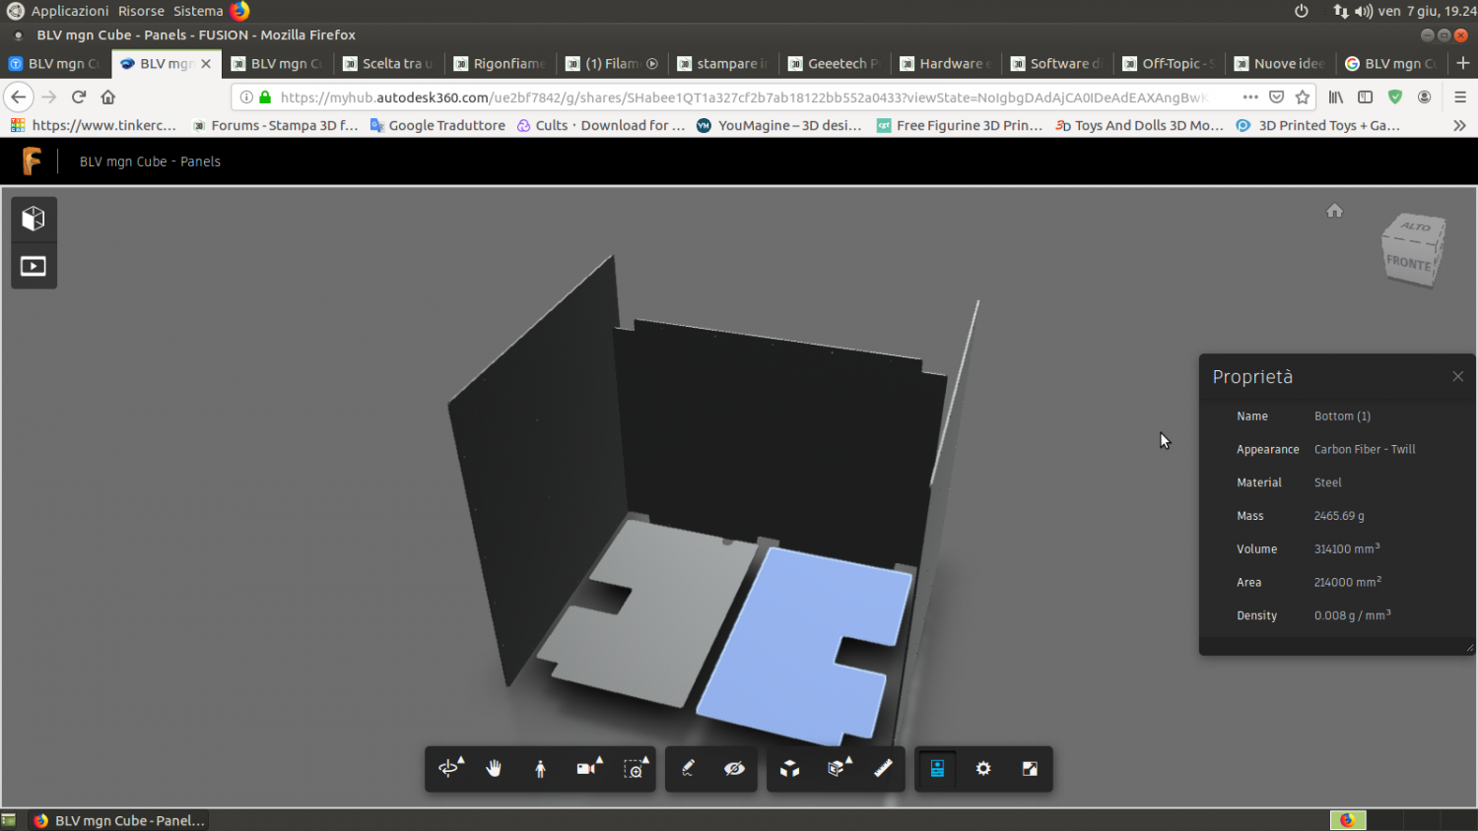This screenshot has height=831, width=1478.
Task: Open viewer Settings gear
Action: tap(983, 769)
